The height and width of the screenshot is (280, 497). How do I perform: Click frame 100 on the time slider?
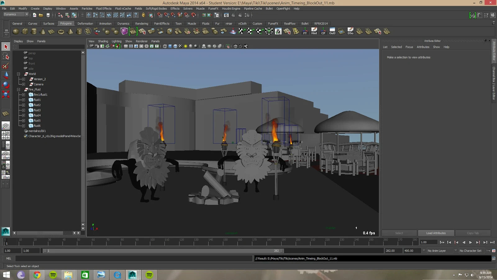tap(151, 242)
